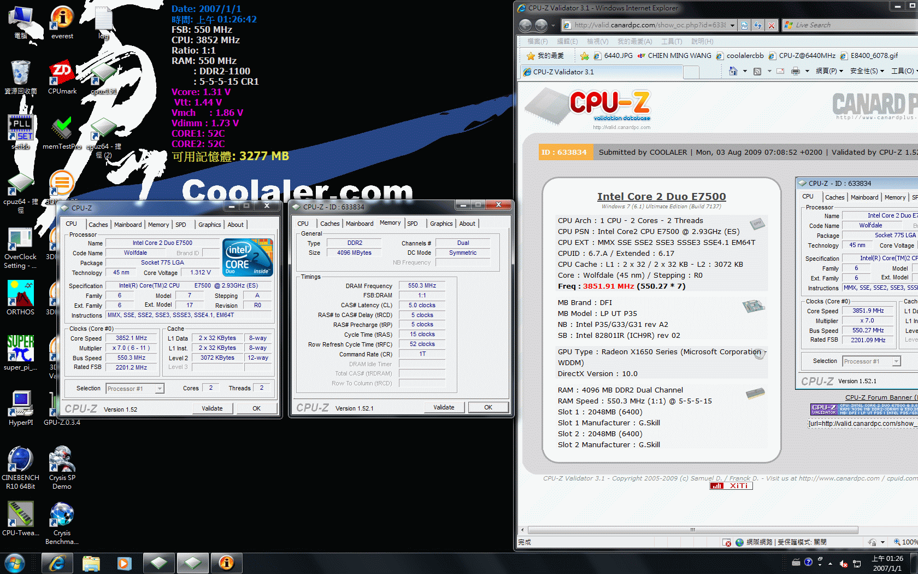Open the everest desktop shortcut

pos(62,22)
